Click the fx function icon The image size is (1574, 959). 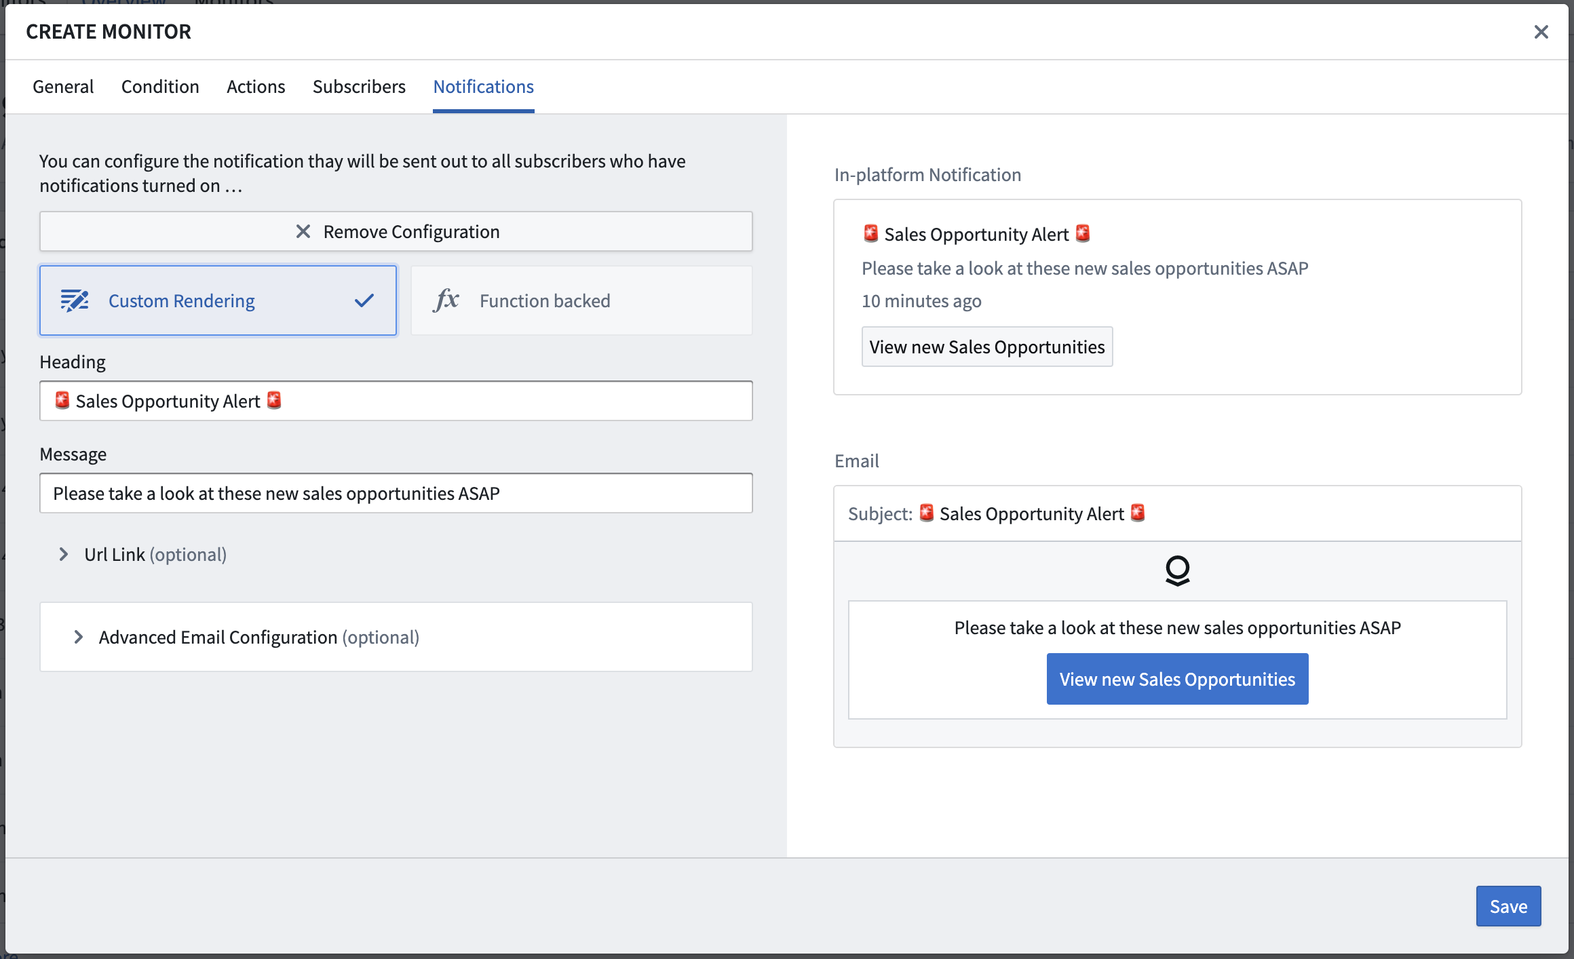[x=446, y=300]
